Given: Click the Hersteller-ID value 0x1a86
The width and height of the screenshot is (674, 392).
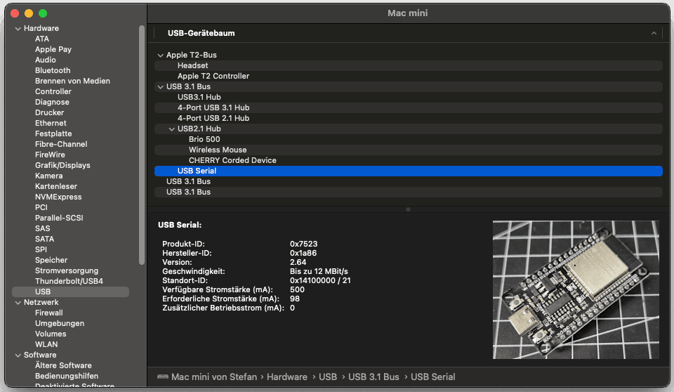Looking at the screenshot, I should (303, 253).
